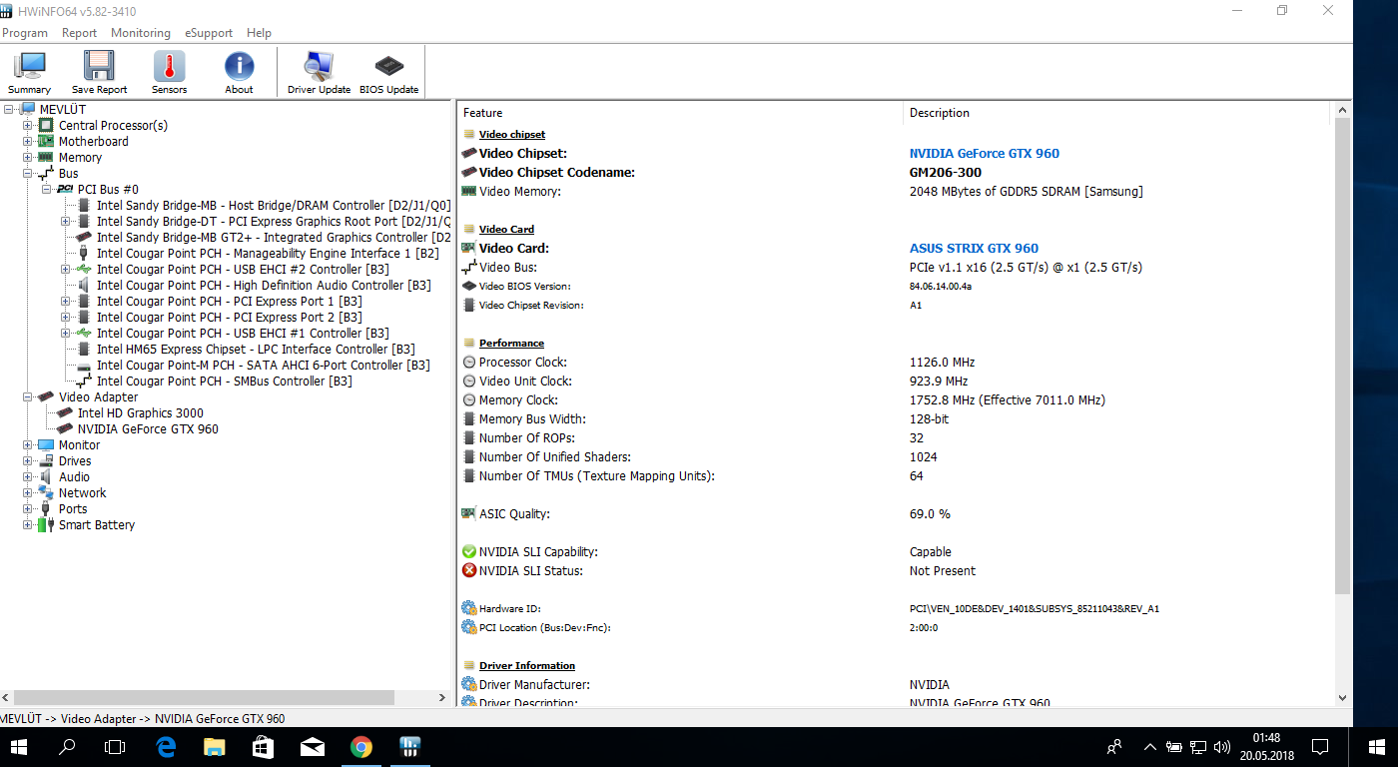
Task: Select PCI Bus #0 node
Action: click(x=108, y=189)
